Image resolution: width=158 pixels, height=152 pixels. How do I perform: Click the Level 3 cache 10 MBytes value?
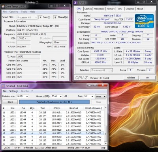[x=133, y=62]
